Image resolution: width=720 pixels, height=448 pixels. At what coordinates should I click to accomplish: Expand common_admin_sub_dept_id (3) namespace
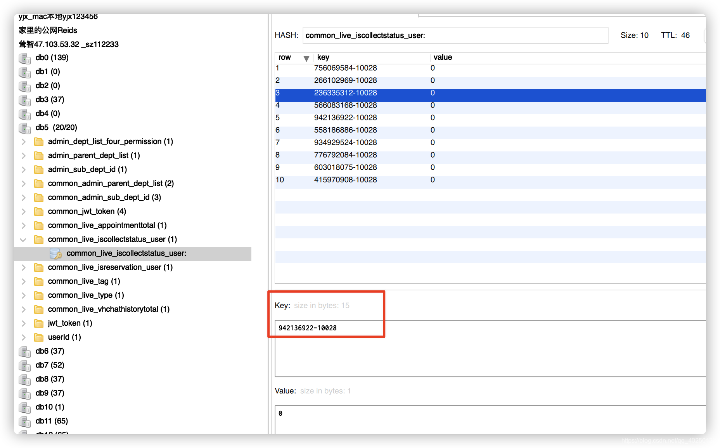pyautogui.click(x=24, y=198)
